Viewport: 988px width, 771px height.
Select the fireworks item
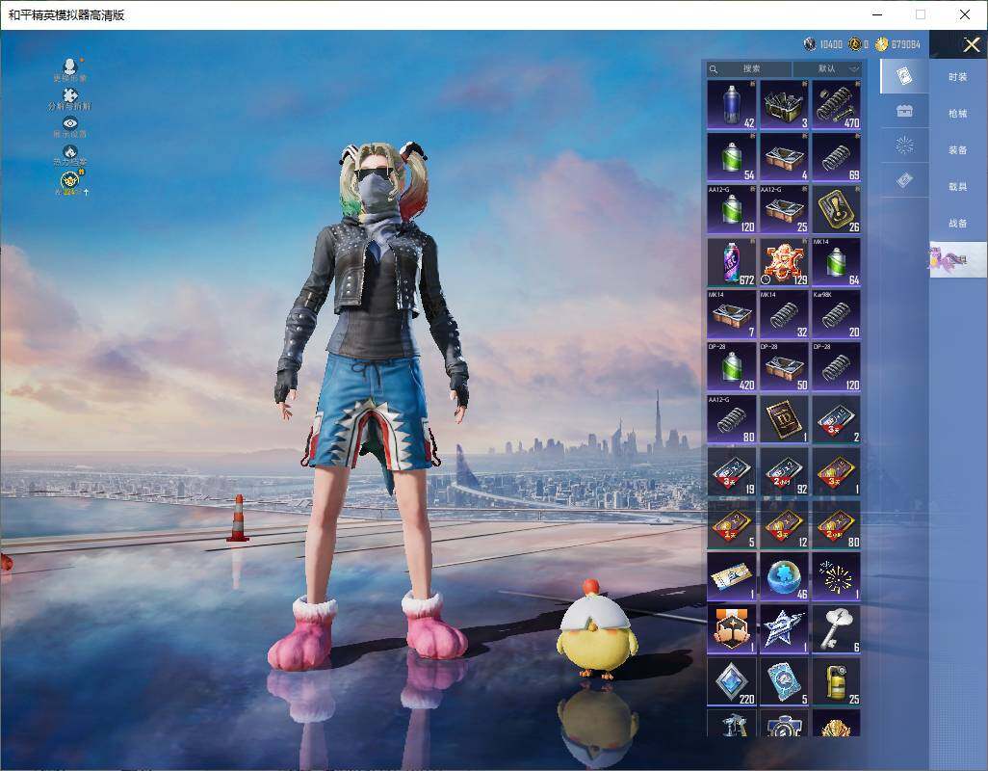(x=836, y=577)
